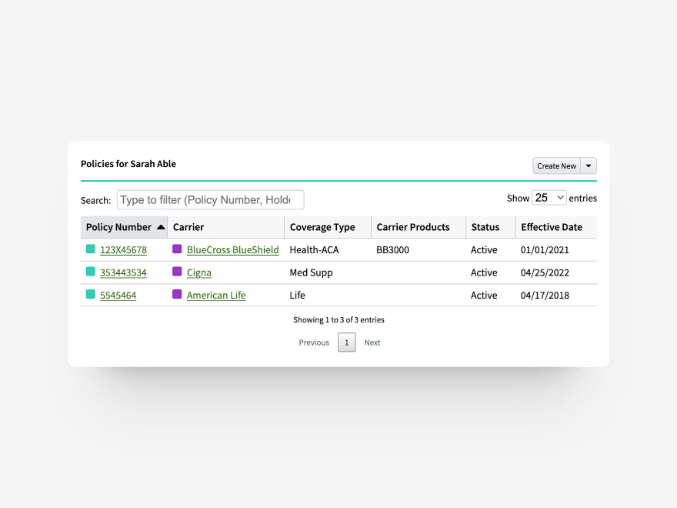This screenshot has height=508, width=677.
Task: Click the Next pagination link
Action: pyautogui.click(x=372, y=343)
